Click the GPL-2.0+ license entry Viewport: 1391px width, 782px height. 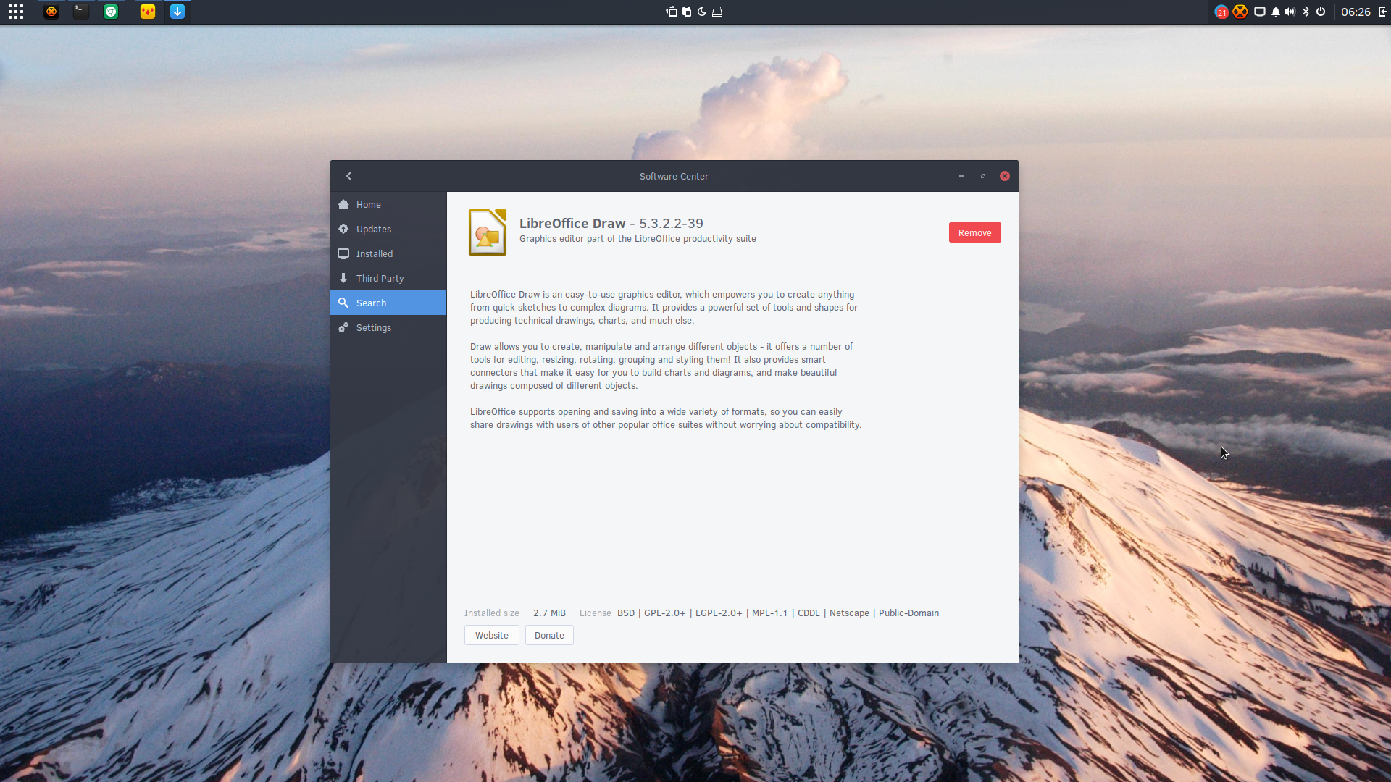[x=664, y=613]
